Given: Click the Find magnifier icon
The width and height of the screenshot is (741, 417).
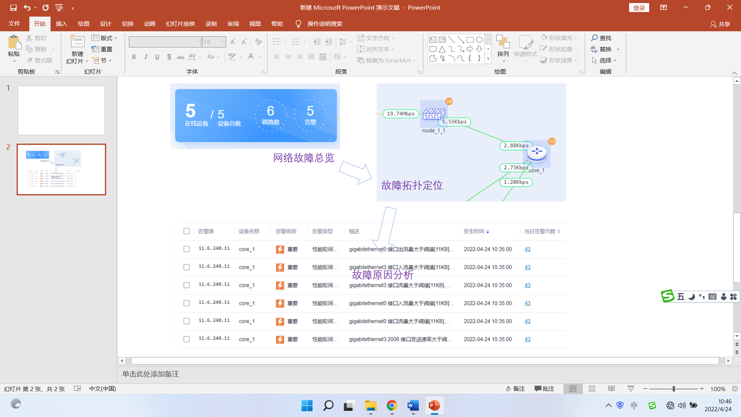Looking at the screenshot, I should [594, 38].
